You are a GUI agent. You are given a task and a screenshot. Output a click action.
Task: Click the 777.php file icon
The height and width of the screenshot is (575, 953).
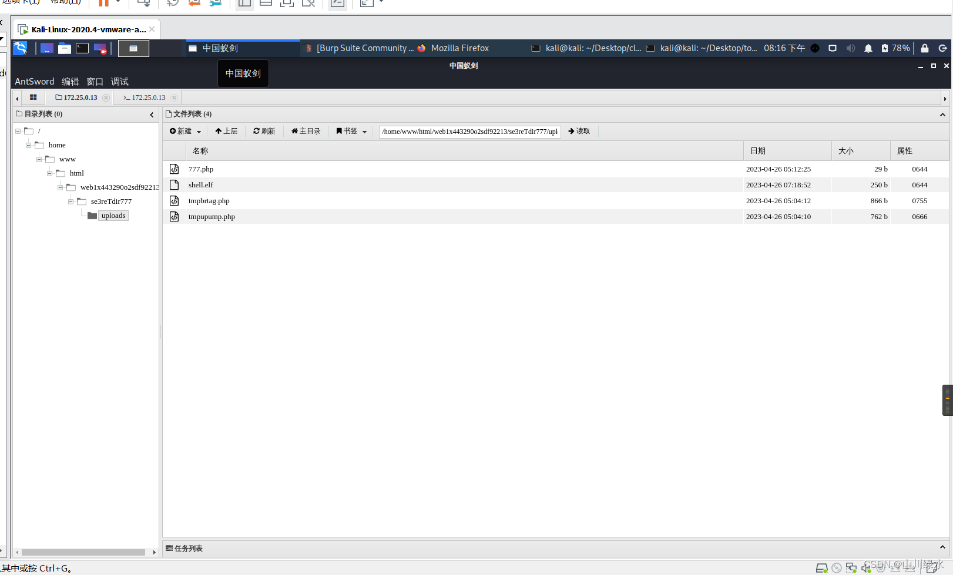click(175, 169)
